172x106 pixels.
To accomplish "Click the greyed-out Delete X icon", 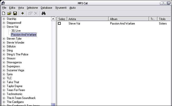I will click(36, 13).
